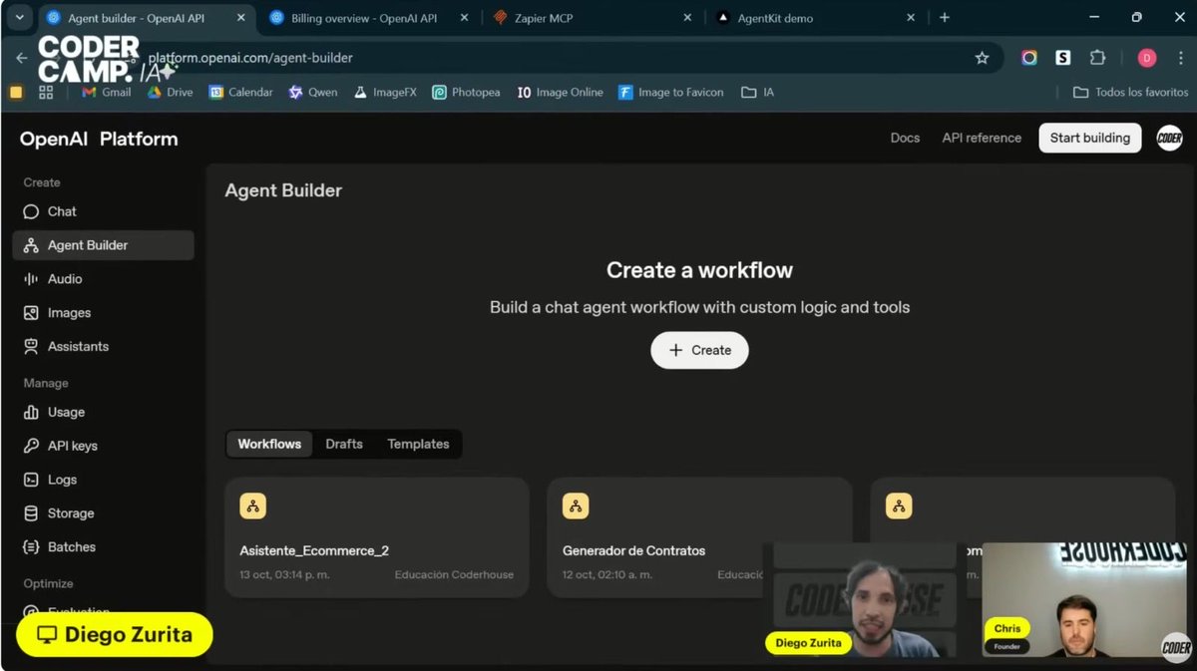Screen dimensions: 1197x671
Task: Click the '12 oct, 02:10 a. m.' date text
Action: coord(607,575)
